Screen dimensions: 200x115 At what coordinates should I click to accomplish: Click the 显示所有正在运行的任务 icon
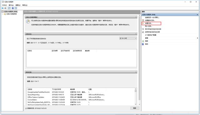coord(143,29)
